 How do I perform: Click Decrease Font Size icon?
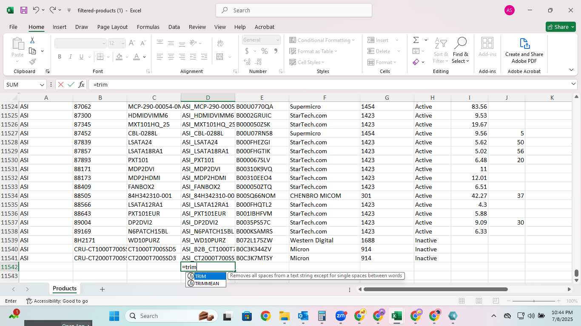[x=143, y=43]
